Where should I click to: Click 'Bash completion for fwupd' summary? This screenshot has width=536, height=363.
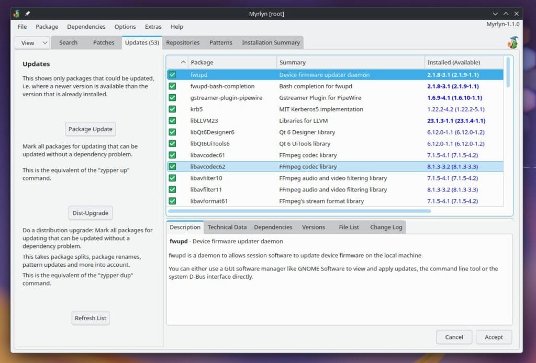coord(316,86)
